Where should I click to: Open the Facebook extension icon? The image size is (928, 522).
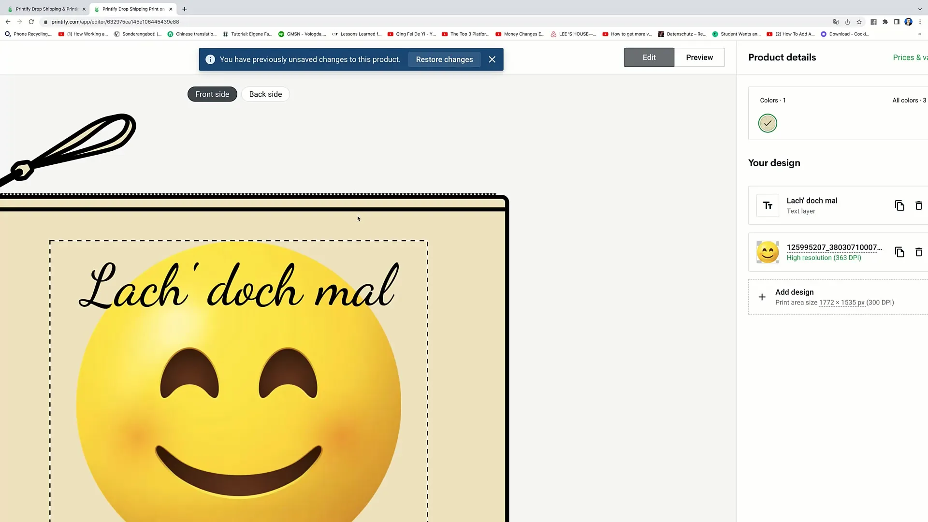873,22
